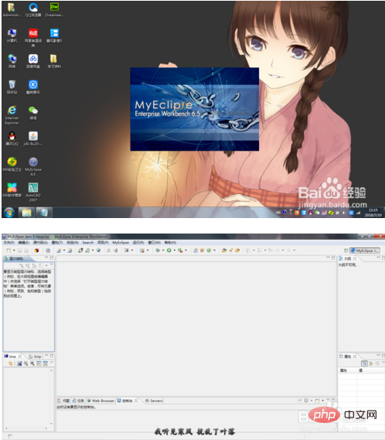Switch to the Web Browser tab

(x=101, y=401)
